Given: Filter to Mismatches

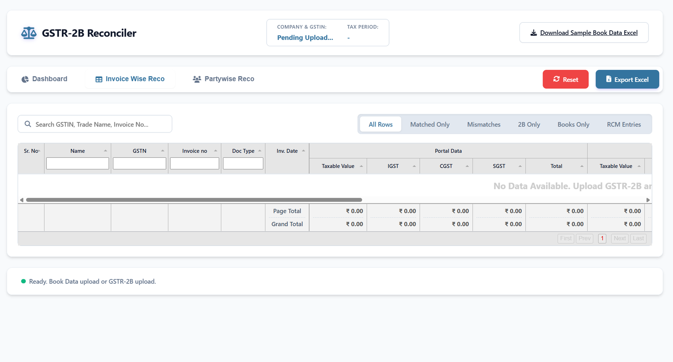Looking at the screenshot, I should point(484,124).
